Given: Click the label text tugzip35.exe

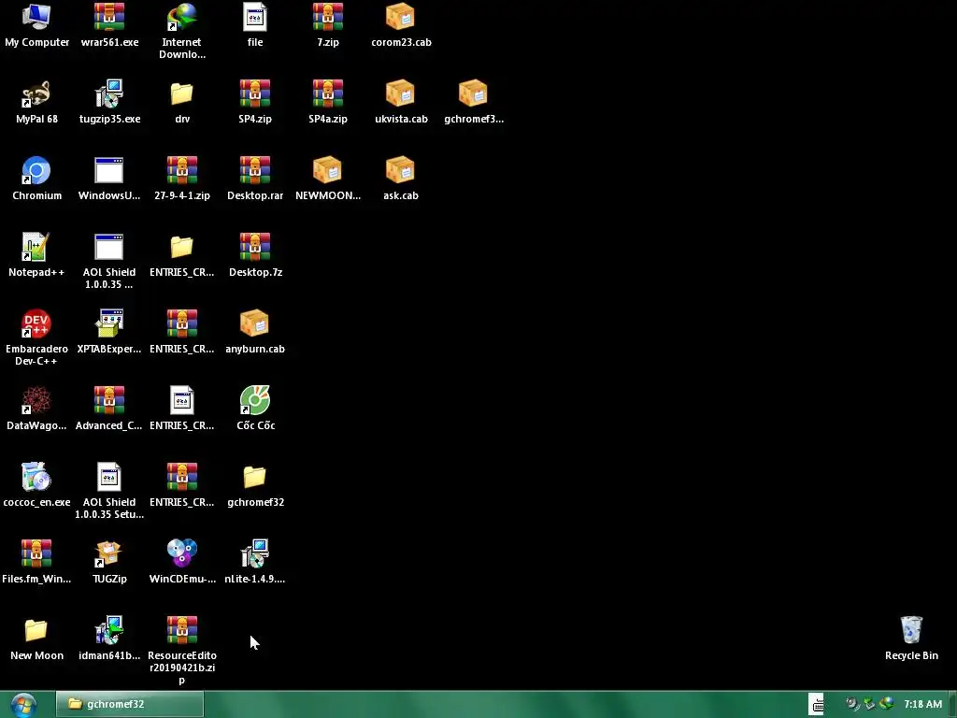Looking at the screenshot, I should point(110,119).
